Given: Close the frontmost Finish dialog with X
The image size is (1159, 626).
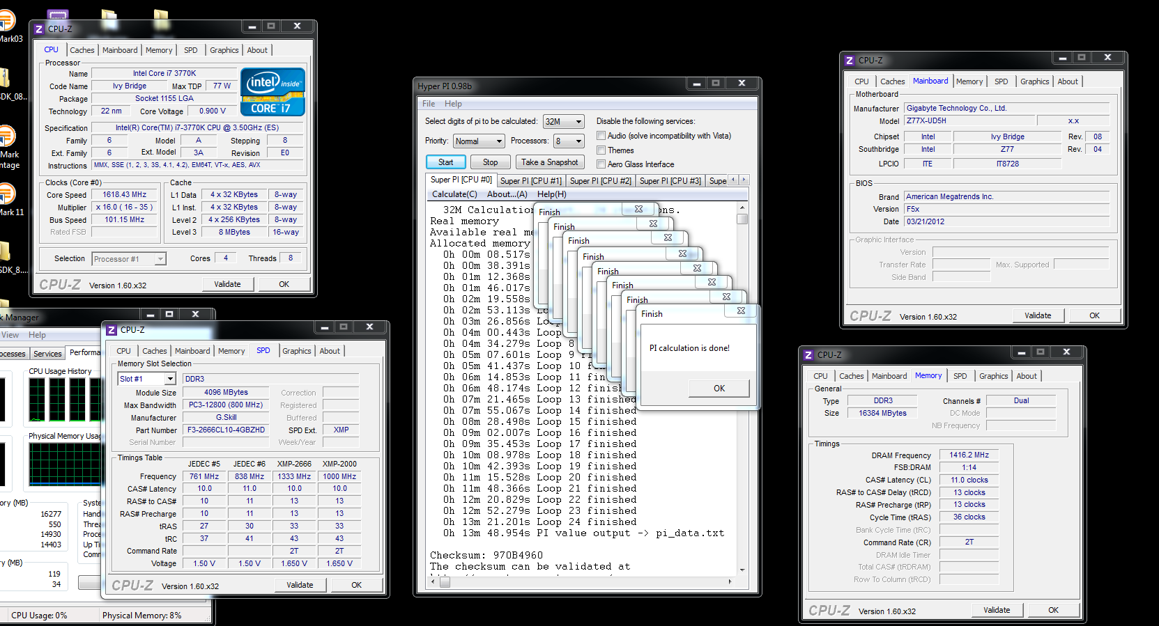Looking at the screenshot, I should point(741,311).
